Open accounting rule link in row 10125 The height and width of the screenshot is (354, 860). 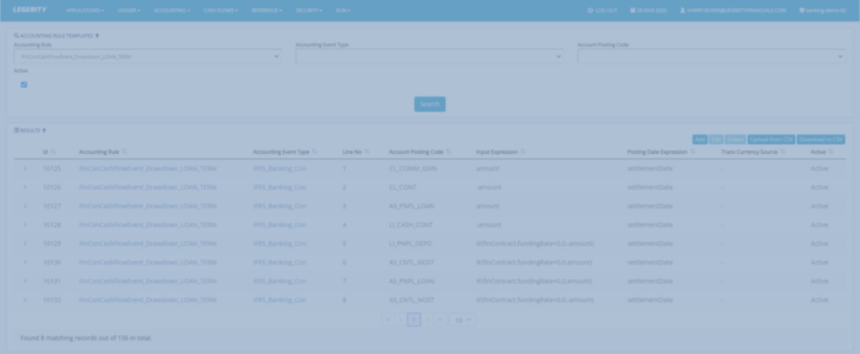tap(148, 169)
